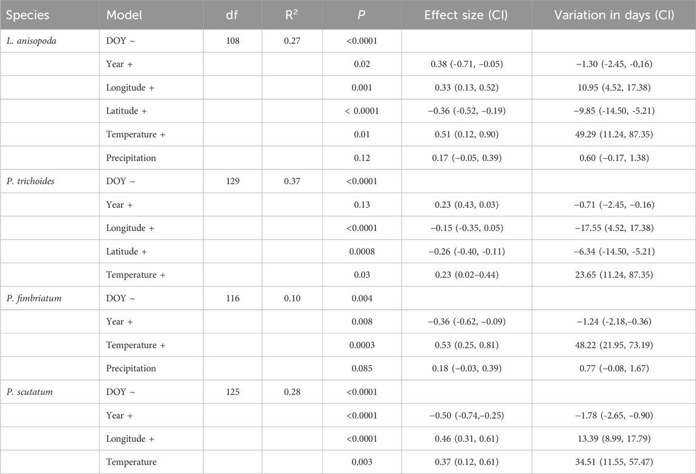Select the df column header
The width and height of the screenshot is (696, 474).
click(x=232, y=15)
